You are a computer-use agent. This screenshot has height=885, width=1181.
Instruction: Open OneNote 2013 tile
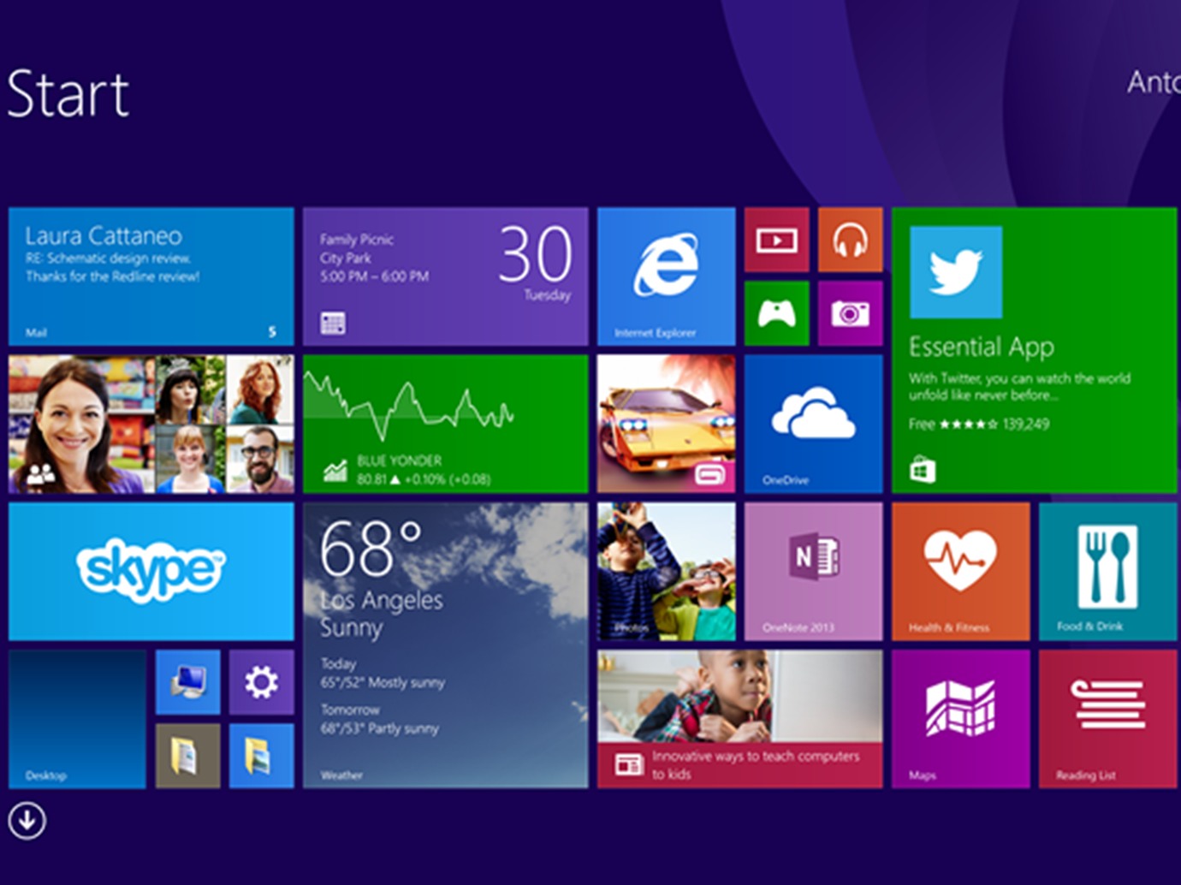click(813, 571)
